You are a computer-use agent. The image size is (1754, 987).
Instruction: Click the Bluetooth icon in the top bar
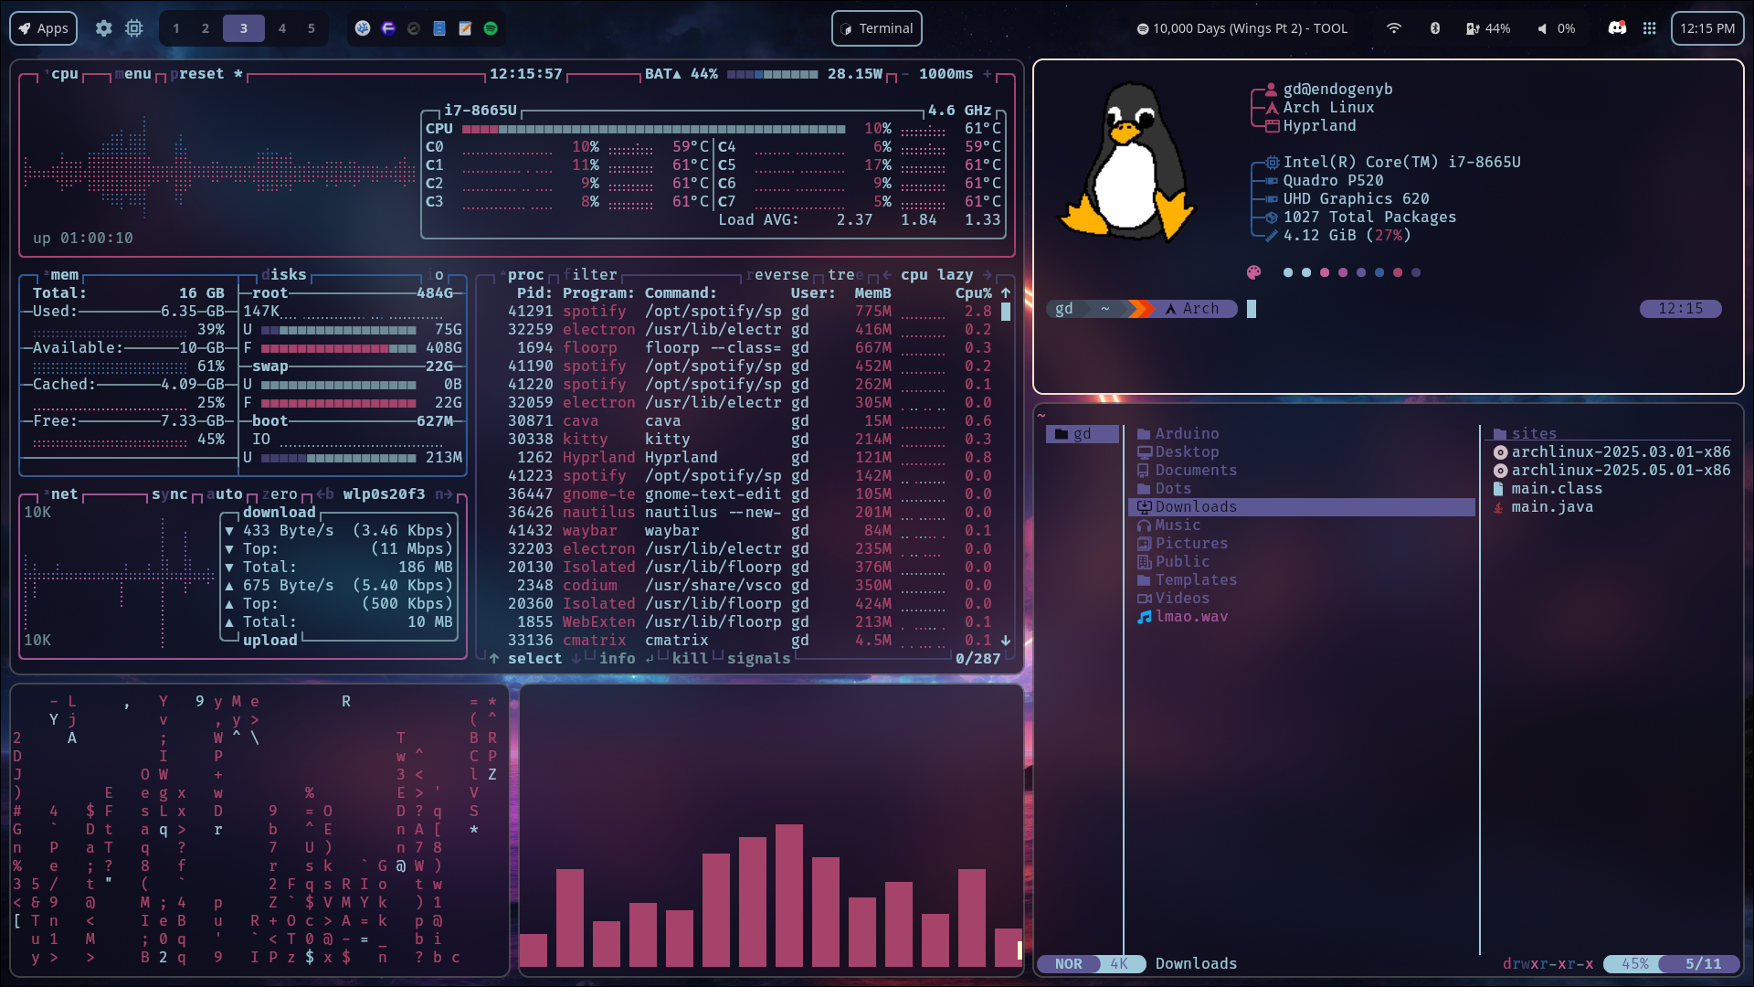pyautogui.click(x=1435, y=28)
